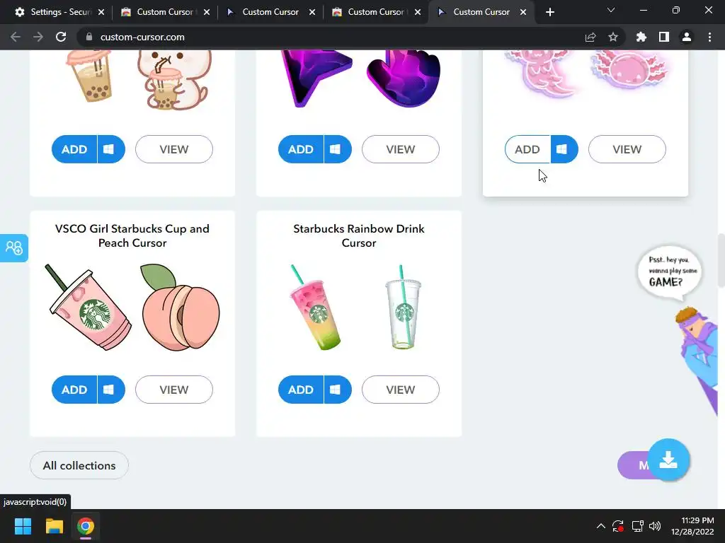The height and width of the screenshot is (543, 725).
Task: Add VSCO Girl Starbucks Cup cursor
Action: 74,390
